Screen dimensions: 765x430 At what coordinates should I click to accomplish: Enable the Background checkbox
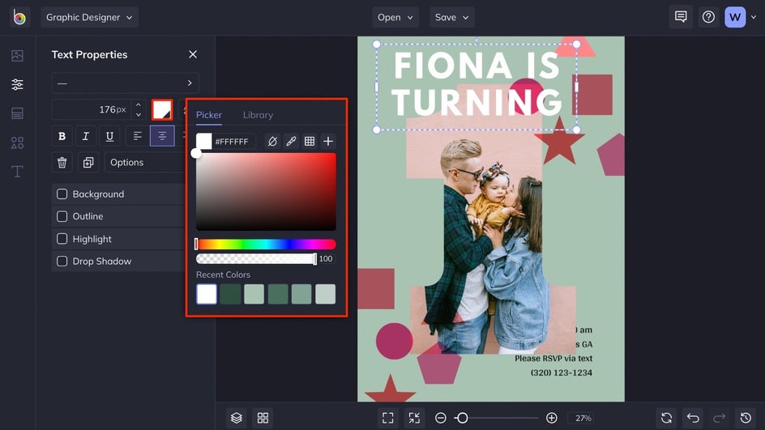pyautogui.click(x=62, y=194)
